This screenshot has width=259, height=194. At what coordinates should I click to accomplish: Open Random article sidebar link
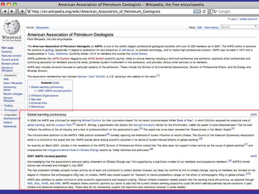point(10,64)
